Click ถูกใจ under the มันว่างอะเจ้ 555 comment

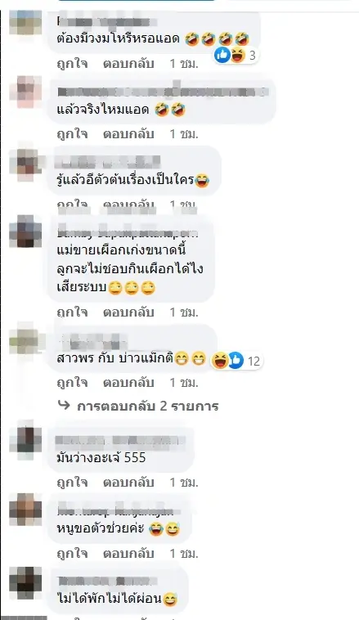click(x=72, y=483)
